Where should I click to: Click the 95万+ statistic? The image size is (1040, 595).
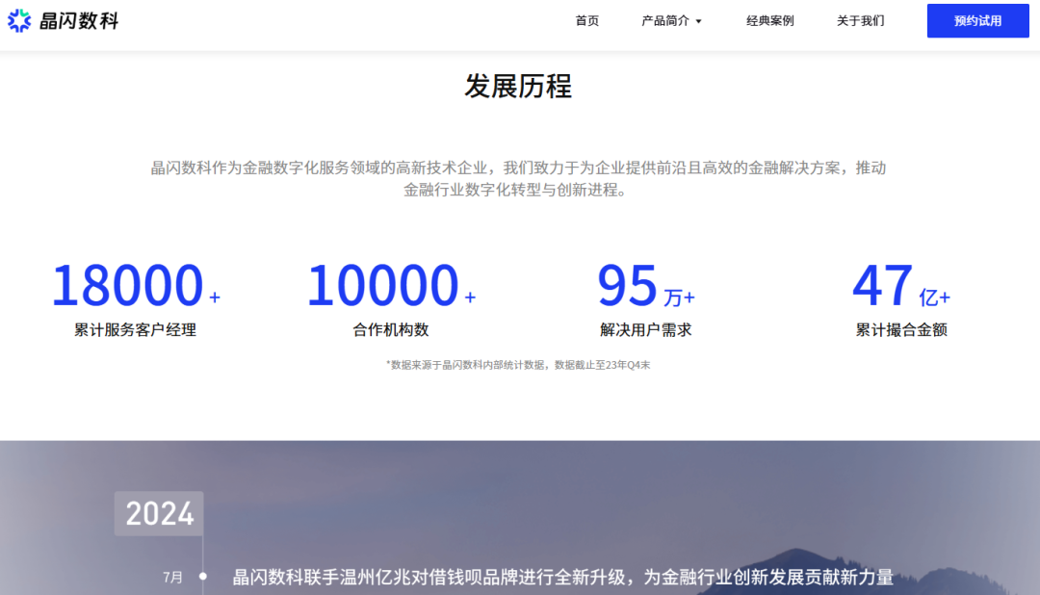click(x=646, y=286)
